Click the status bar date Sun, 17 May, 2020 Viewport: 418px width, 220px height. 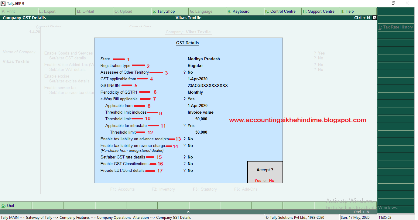355,217
